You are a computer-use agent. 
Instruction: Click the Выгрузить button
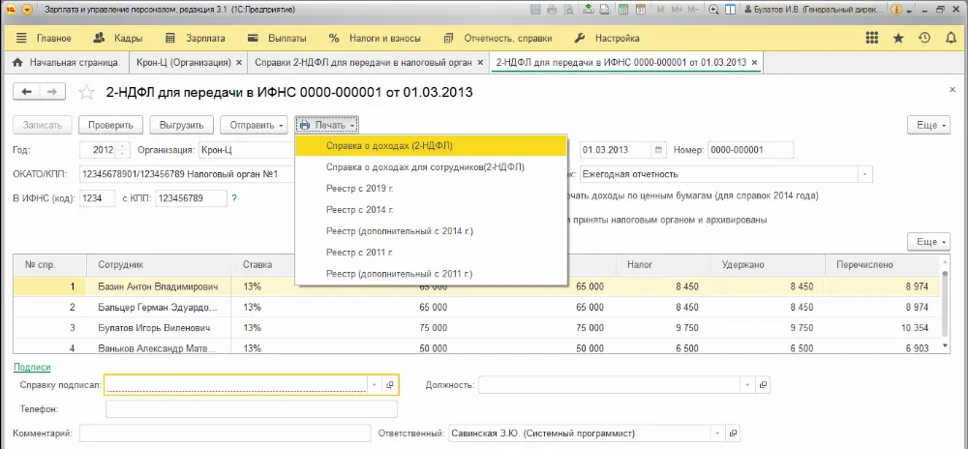point(182,125)
